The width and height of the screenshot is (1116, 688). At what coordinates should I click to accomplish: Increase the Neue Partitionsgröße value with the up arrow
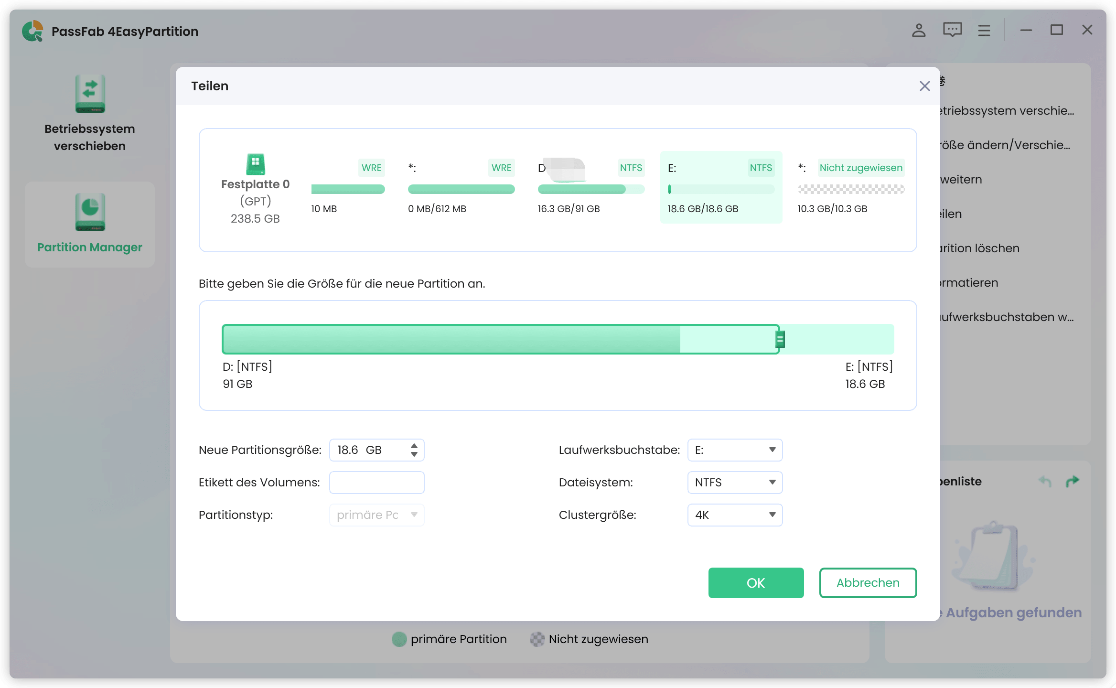tap(414, 446)
